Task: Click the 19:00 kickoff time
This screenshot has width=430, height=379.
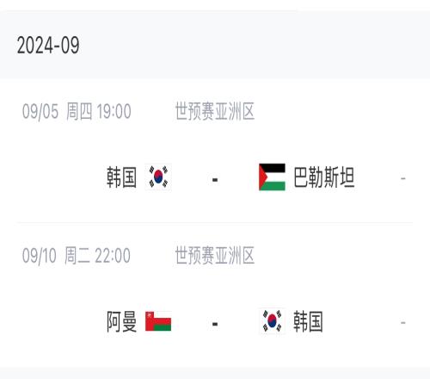Action: [x=114, y=111]
